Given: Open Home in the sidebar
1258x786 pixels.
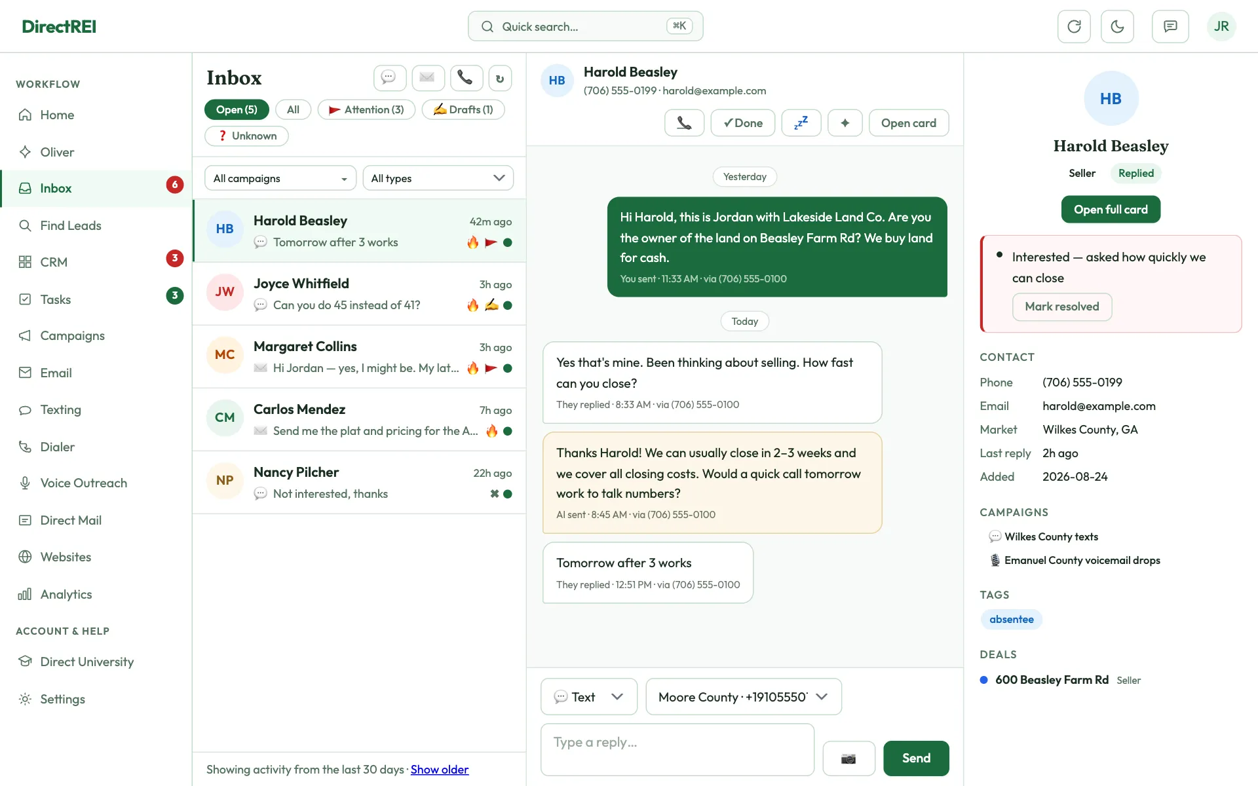Looking at the screenshot, I should (96, 115).
